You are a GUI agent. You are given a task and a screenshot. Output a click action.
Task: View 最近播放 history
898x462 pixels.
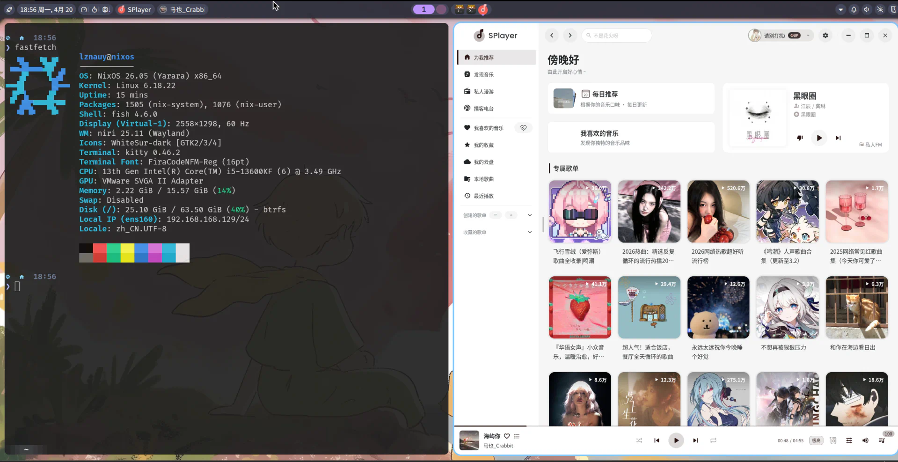(483, 196)
